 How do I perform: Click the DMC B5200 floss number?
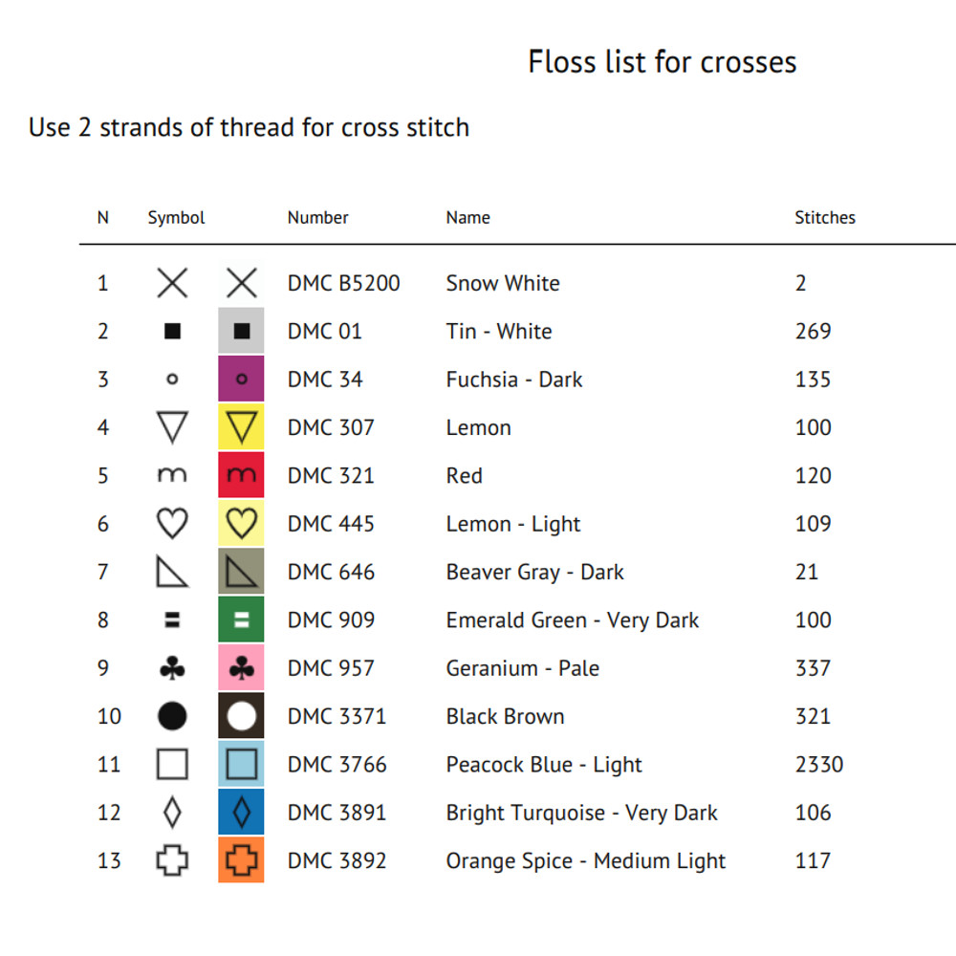pos(343,283)
